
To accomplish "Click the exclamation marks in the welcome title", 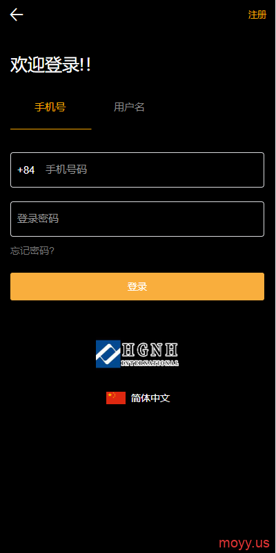I will (x=86, y=65).
